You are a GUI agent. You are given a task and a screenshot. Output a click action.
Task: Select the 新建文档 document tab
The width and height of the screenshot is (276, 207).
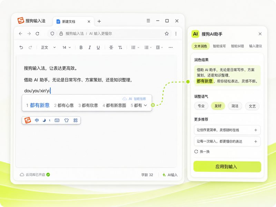tap(73, 22)
